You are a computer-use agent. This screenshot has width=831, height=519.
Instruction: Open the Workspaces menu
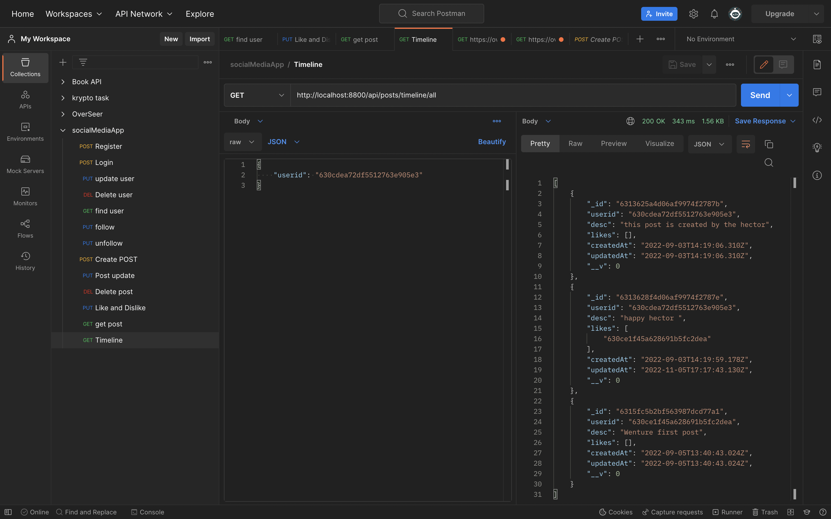[x=74, y=14]
